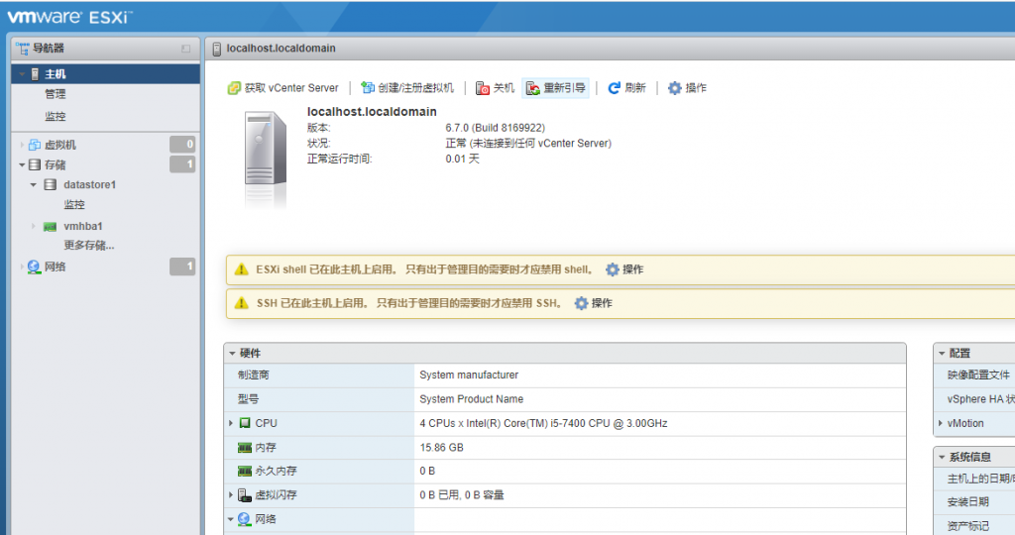This screenshot has height=535, width=1015.
Task: Click 刷新 button
Action: pyautogui.click(x=626, y=88)
